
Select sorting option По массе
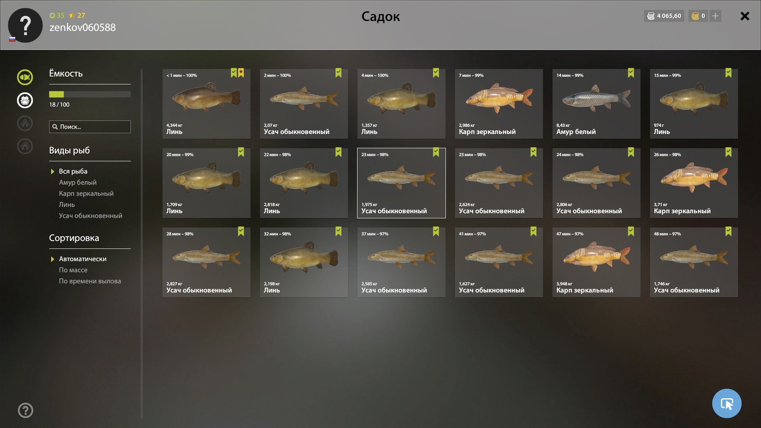73,270
